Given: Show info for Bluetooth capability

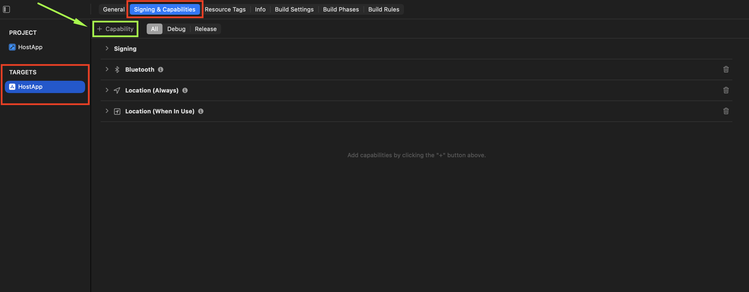Looking at the screenshot, I should 161,70.
